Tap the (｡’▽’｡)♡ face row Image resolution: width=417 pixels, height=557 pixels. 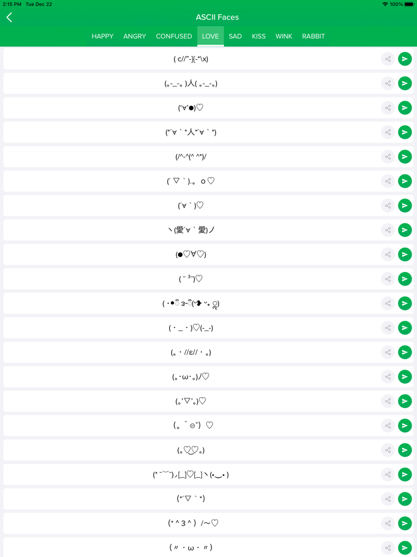click(191, 401)
